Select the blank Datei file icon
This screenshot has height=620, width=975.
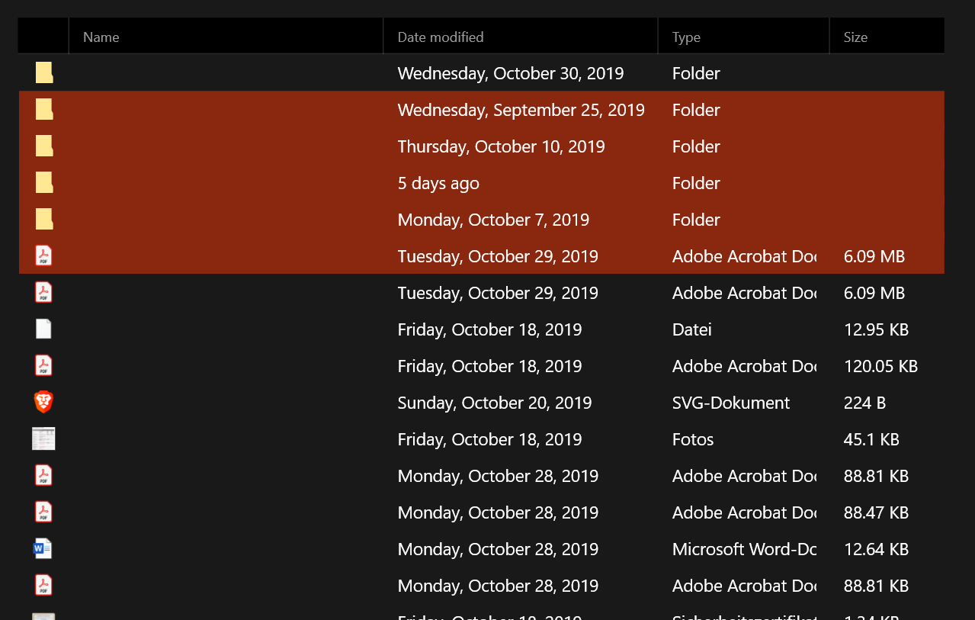[43, 329]
